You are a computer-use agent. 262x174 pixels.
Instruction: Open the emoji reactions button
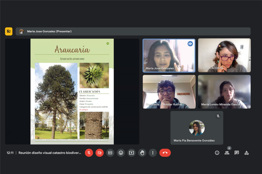tap(121, 153)
